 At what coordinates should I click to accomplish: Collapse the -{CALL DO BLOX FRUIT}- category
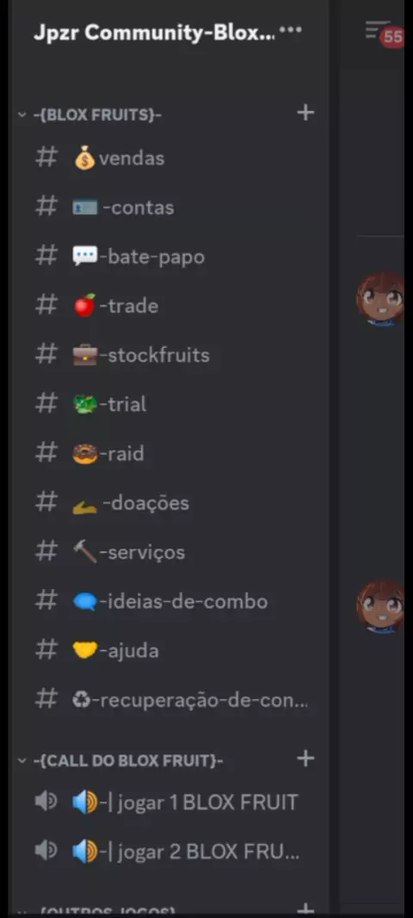[121, 760]
